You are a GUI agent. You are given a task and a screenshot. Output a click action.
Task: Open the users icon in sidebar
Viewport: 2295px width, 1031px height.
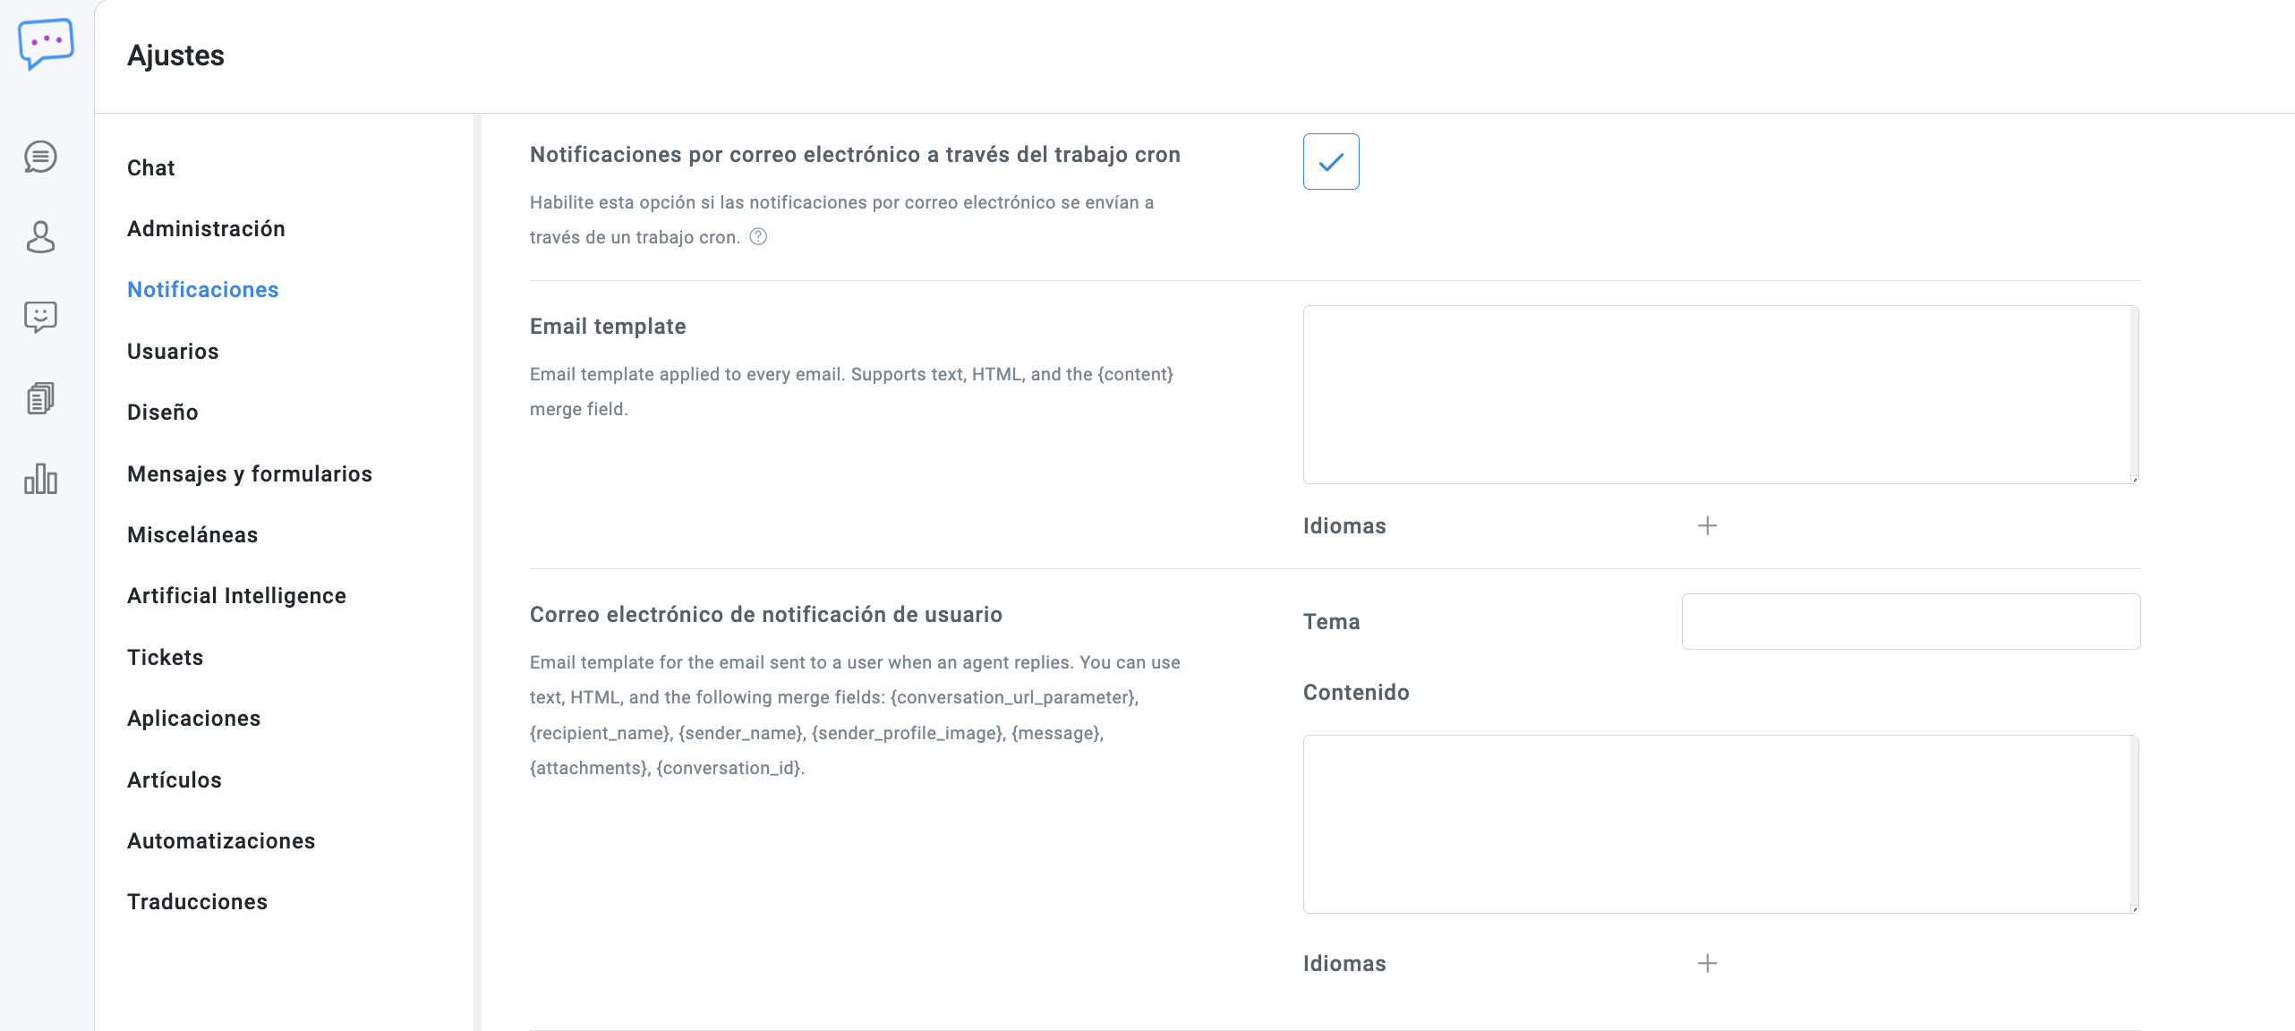click(40, 237)
